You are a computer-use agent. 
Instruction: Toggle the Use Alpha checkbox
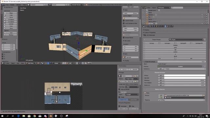[x=119, y=92]
